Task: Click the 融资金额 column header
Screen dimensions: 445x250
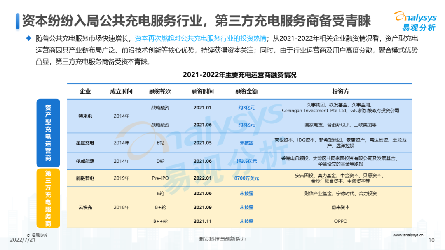Action: (x=246, y=91)
